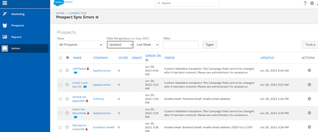Image resolution: width=318 pixels, height=132 pixels.
Task: Open the Last Week date range dropdown
Action: 147,45
